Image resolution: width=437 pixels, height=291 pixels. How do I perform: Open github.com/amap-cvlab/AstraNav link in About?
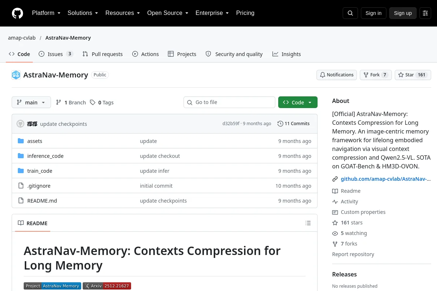coord(386,179)
